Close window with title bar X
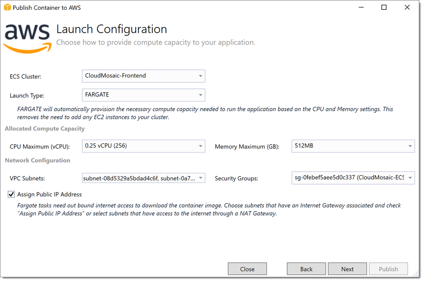The width and height of the screenshot is (423, 281). (407, 8)
